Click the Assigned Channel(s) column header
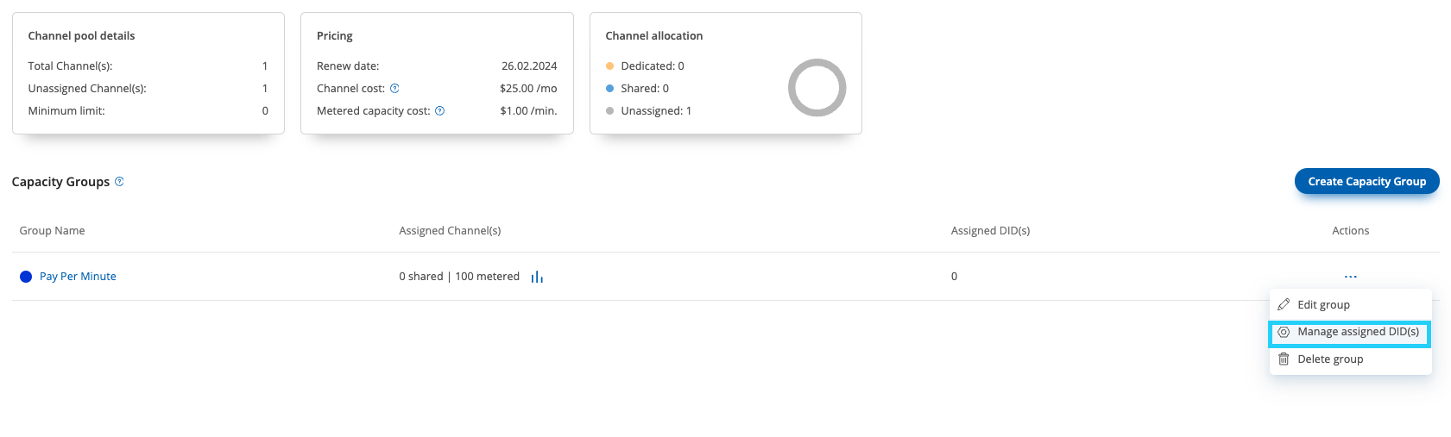The width and height of the screenshot is (1451, 437). pos(450,230)
